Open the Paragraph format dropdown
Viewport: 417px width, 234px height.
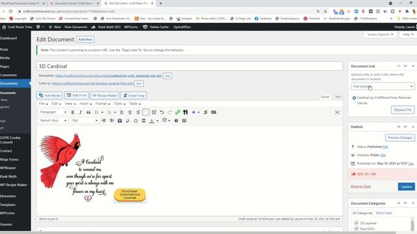tap(53, 112)
